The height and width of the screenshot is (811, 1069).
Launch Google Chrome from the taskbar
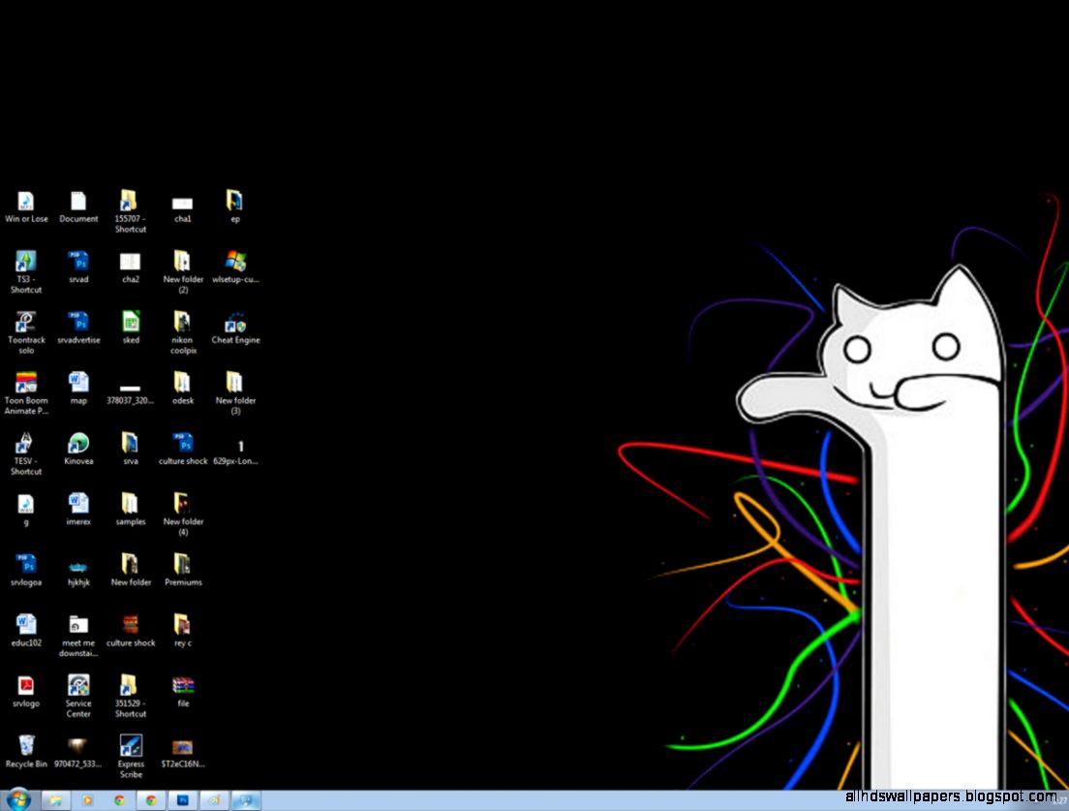tap(119, 802)
